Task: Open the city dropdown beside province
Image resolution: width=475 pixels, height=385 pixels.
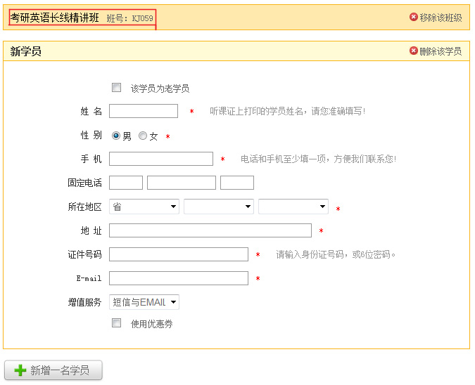Action: click(x=218, y=207)
